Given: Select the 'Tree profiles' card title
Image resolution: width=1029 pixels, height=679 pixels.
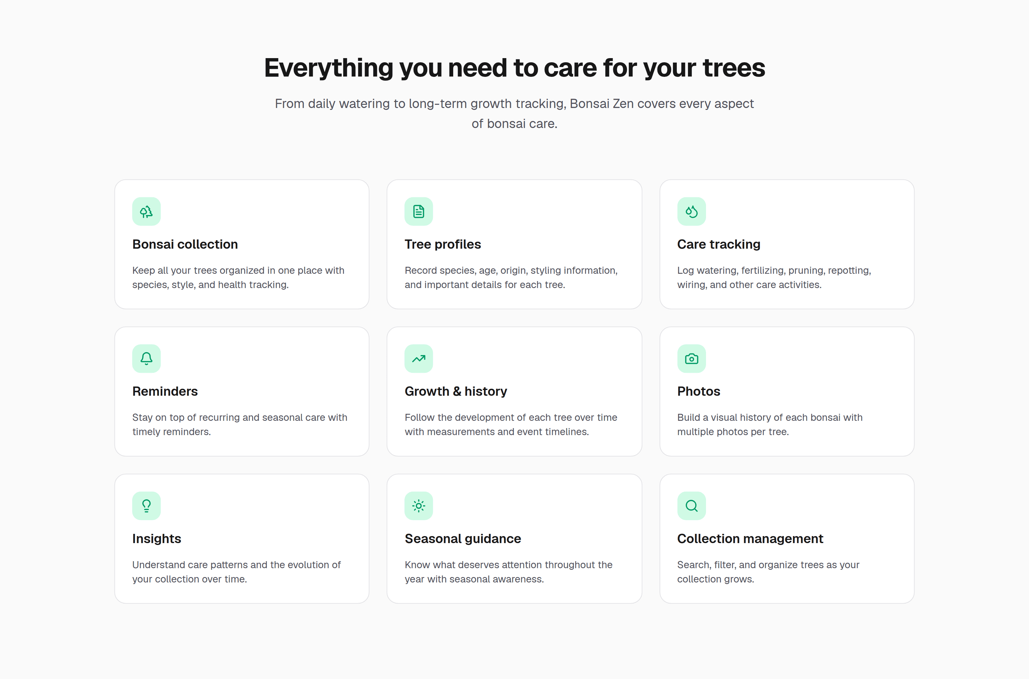Looking at the screenshot, I should [x=443, y=244].
